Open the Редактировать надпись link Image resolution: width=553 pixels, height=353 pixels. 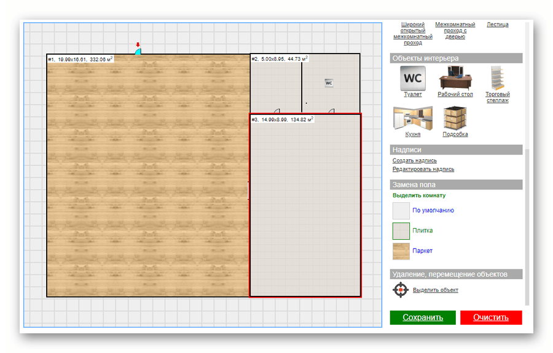click(x=423, y=169)
